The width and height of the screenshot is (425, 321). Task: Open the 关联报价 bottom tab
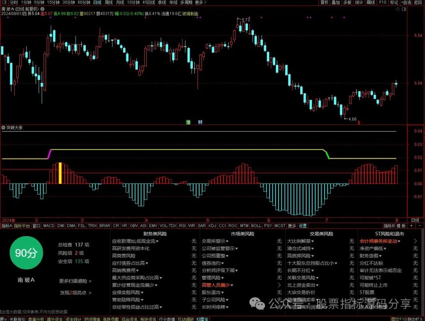[x=17, y=319]
